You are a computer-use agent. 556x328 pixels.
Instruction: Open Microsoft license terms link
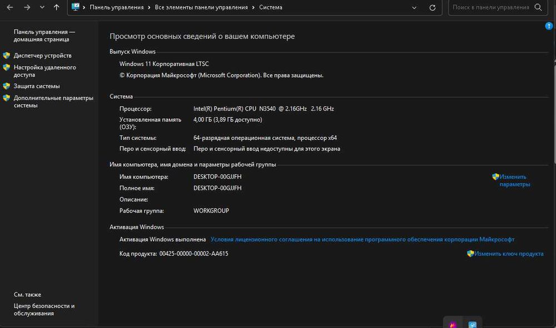coord(363,240)
